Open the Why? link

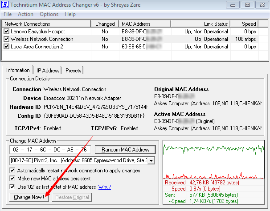(105, 187)
